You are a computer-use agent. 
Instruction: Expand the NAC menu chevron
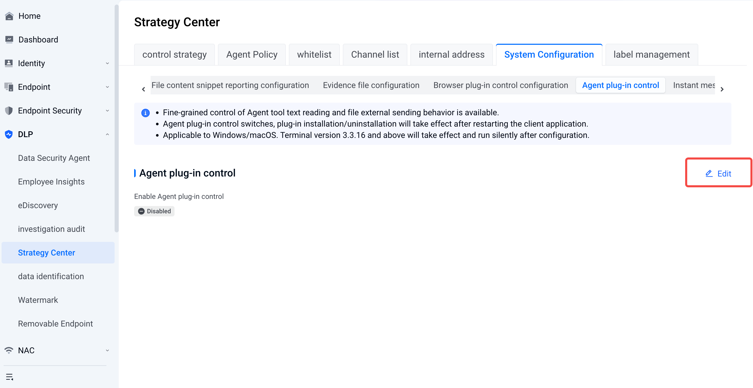107,350
